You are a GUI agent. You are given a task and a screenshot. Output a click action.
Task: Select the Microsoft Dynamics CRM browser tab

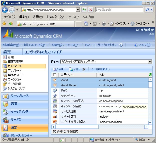click(46, 24)
